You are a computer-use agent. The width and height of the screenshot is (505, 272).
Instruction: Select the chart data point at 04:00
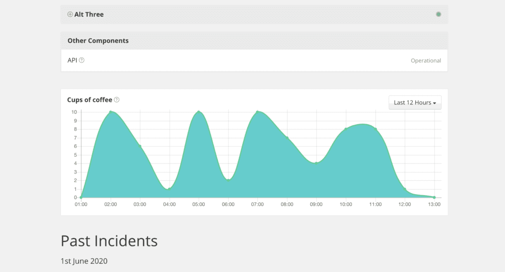click(x=169, y=189)
